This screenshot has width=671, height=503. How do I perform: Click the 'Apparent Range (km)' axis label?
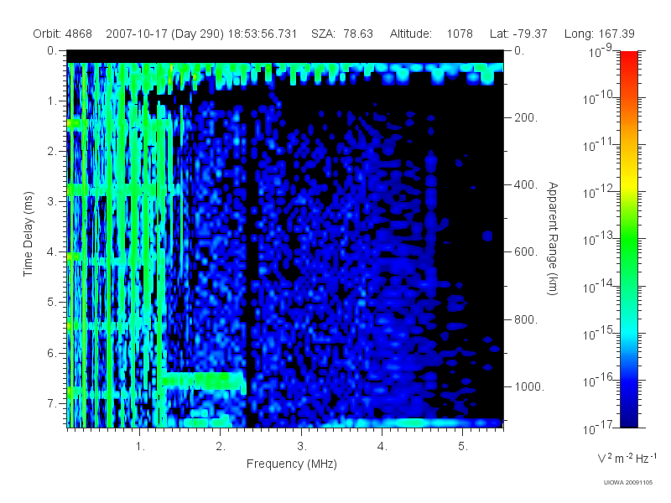pos(553,239)
